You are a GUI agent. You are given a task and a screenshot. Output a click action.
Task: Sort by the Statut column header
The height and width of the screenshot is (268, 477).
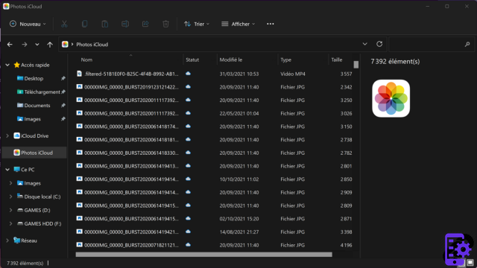(x=192, y=60)
